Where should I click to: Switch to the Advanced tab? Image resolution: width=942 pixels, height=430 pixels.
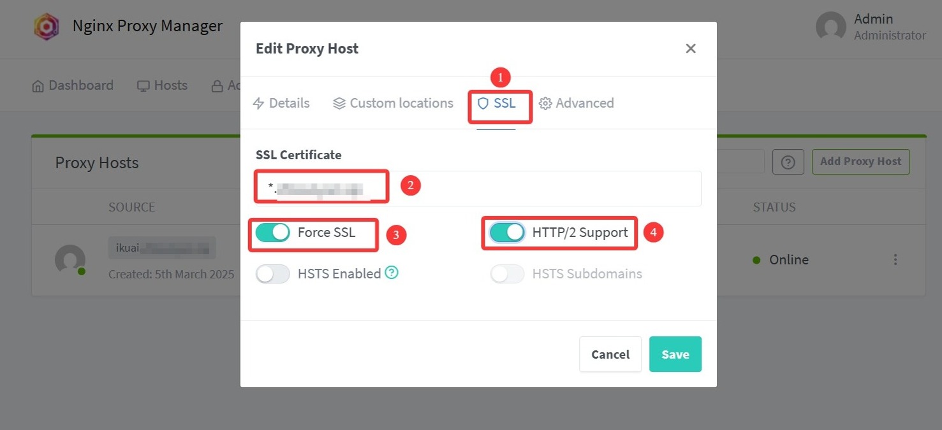pos(577,103)
